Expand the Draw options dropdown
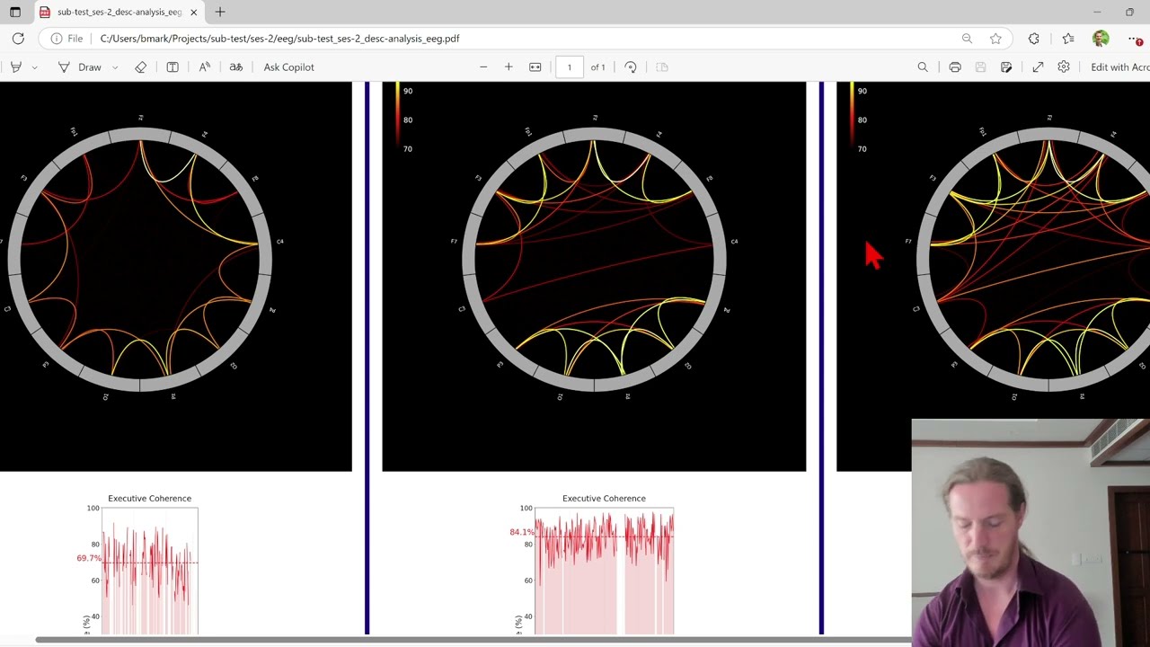The height and width of the screenshot is (647, 1150). click(115, 67)
